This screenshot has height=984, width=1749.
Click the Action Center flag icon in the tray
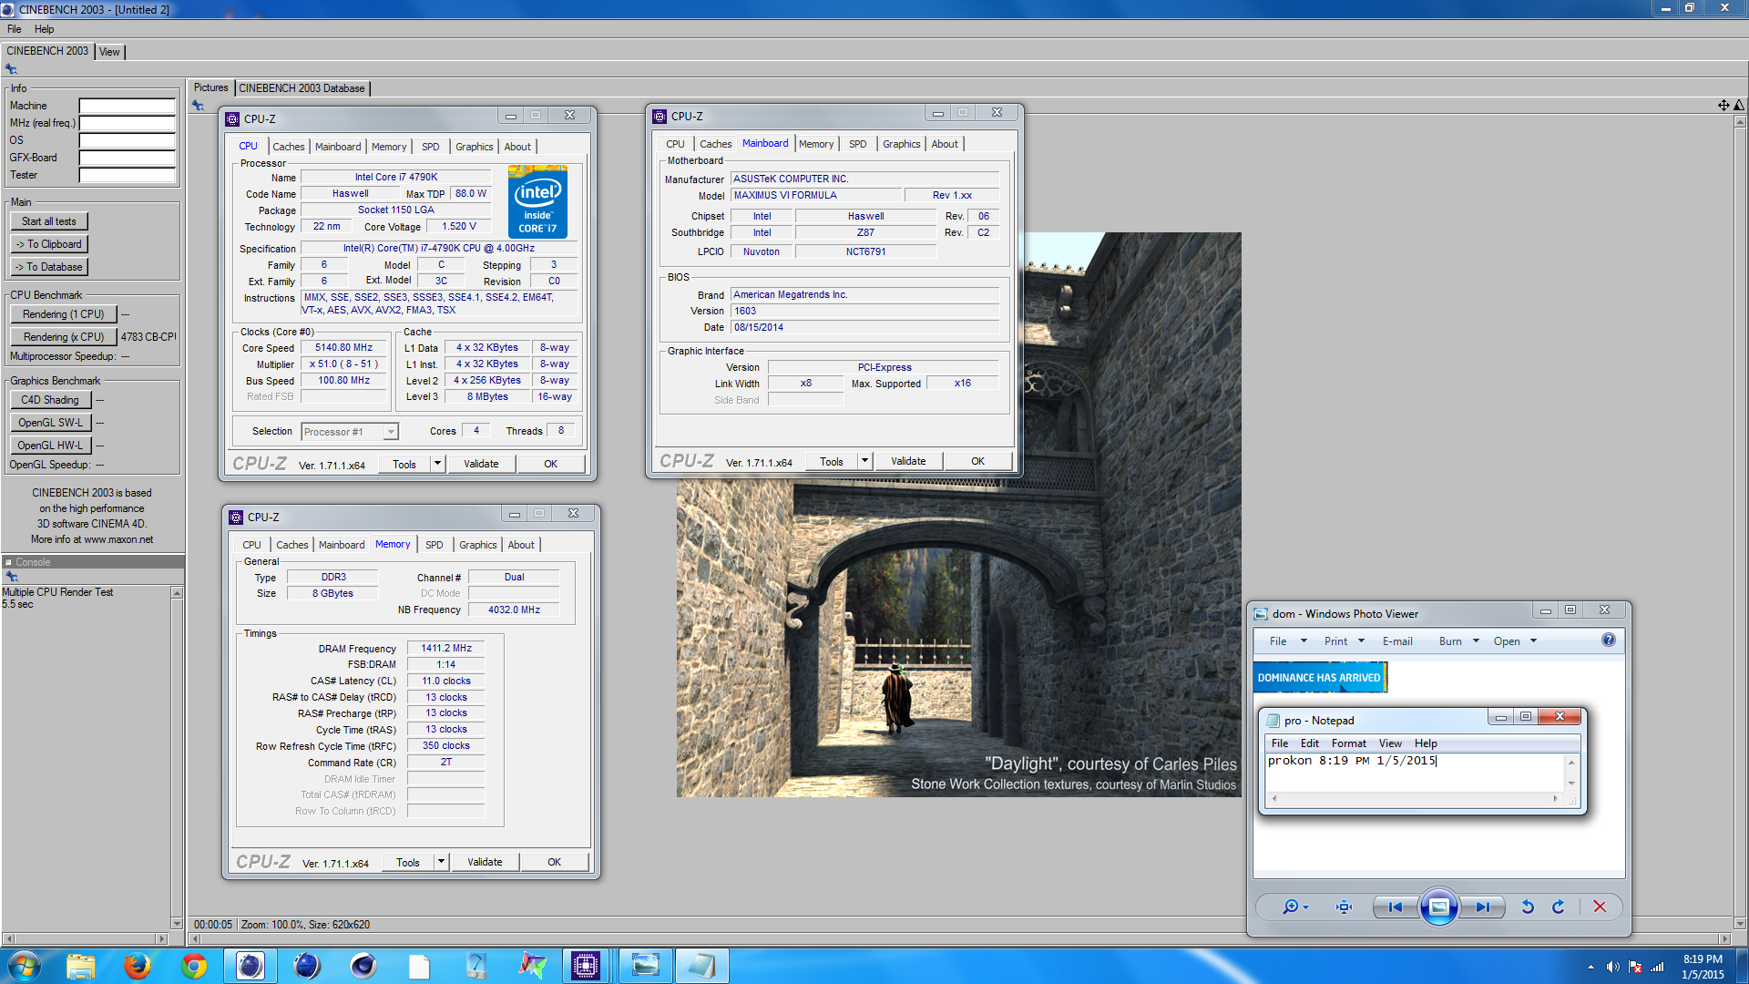pyautogui.click(x=1635, y=967)
